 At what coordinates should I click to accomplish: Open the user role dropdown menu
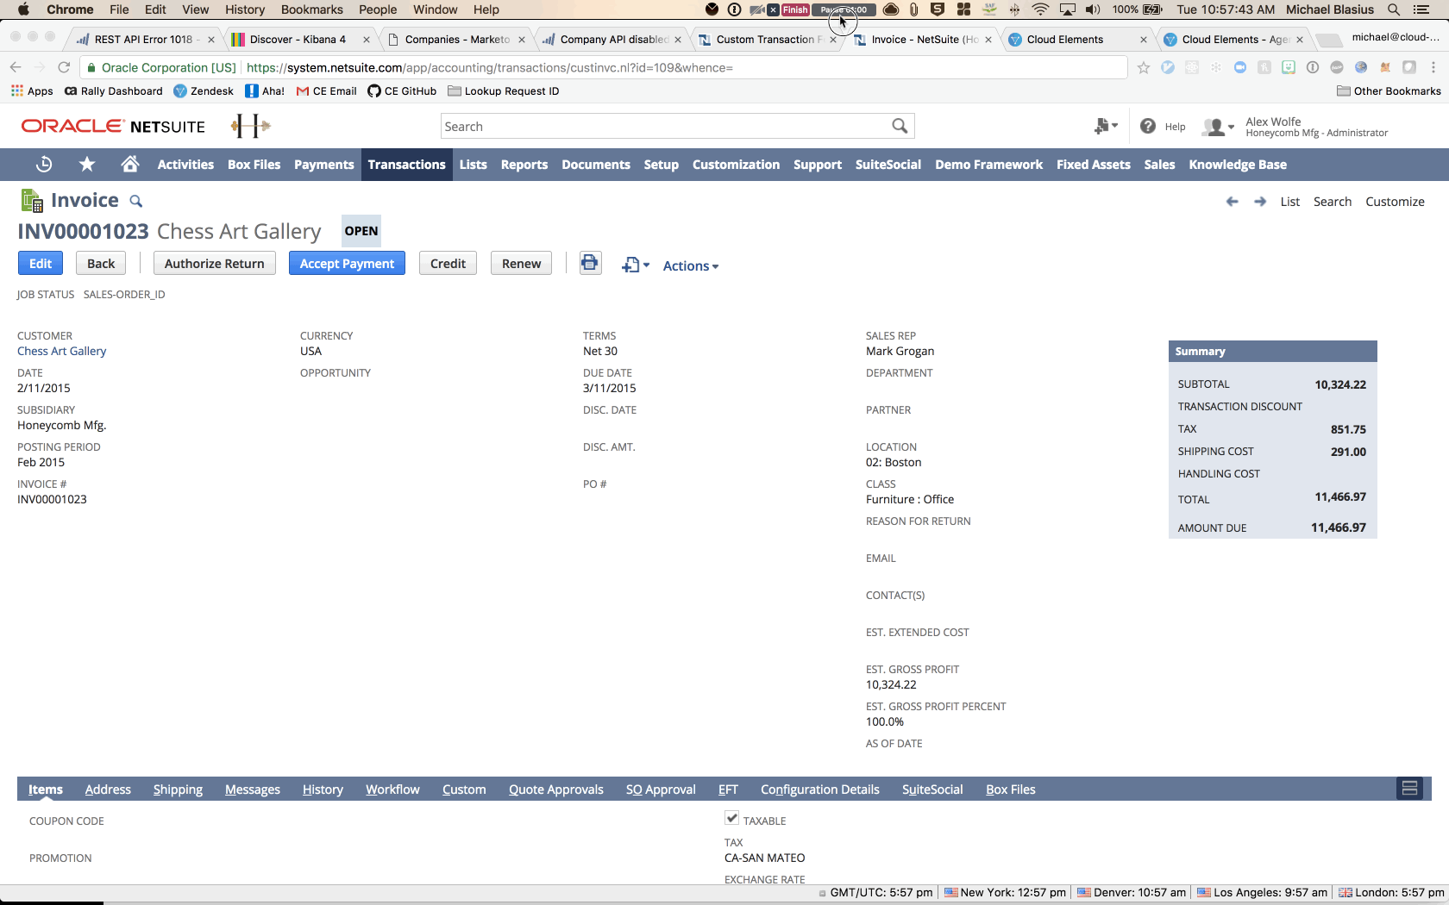point(1218,128)
